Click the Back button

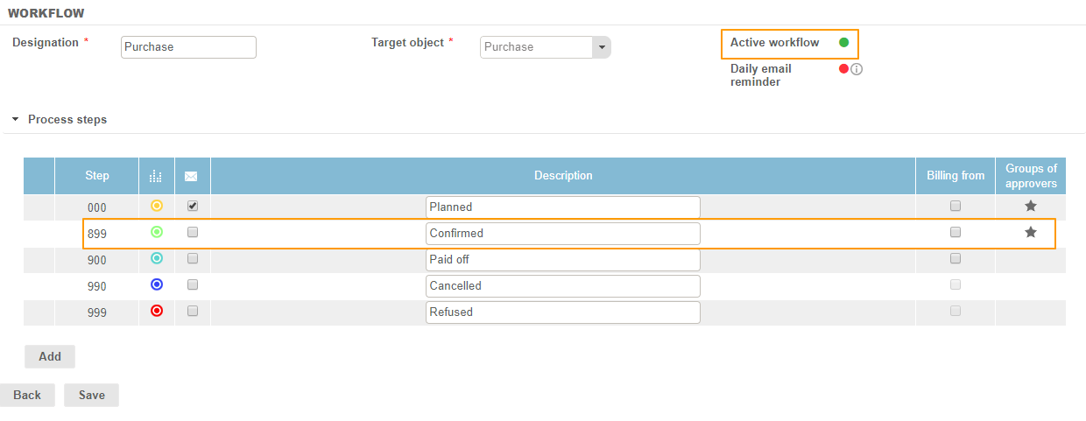point(27,395)
